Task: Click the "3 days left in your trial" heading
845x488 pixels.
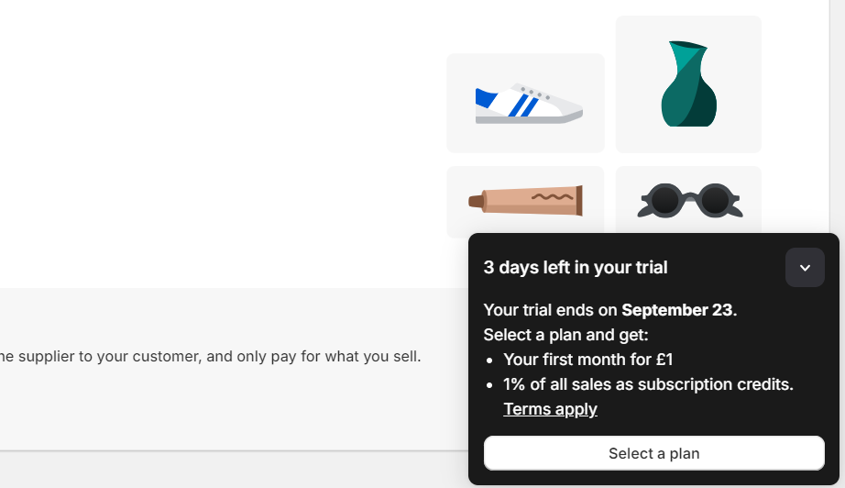Action: [576, 268]
